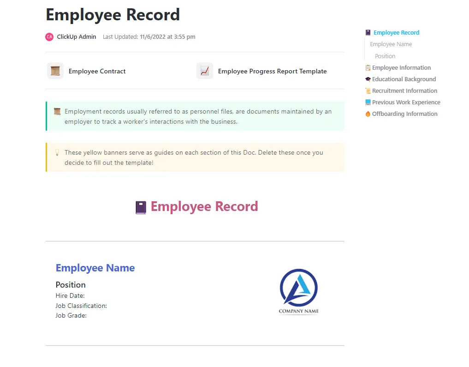
Task: Click the Position subheading in the document
Action: [71, 285]
